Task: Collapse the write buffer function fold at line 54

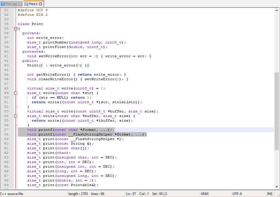Action: pos(16,116)
